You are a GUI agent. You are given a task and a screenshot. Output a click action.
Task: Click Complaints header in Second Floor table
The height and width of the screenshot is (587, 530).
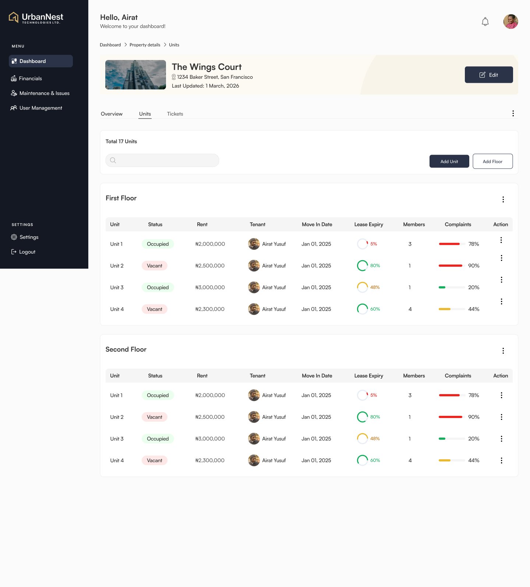point(458,376)
